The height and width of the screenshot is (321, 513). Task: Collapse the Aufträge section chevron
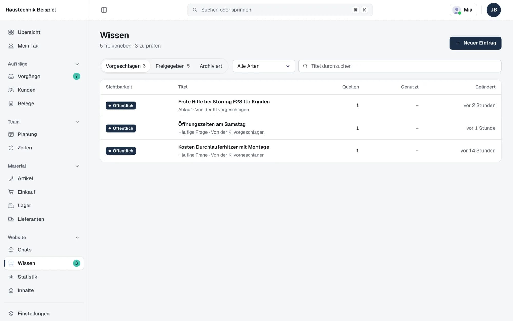pos(77,64)
